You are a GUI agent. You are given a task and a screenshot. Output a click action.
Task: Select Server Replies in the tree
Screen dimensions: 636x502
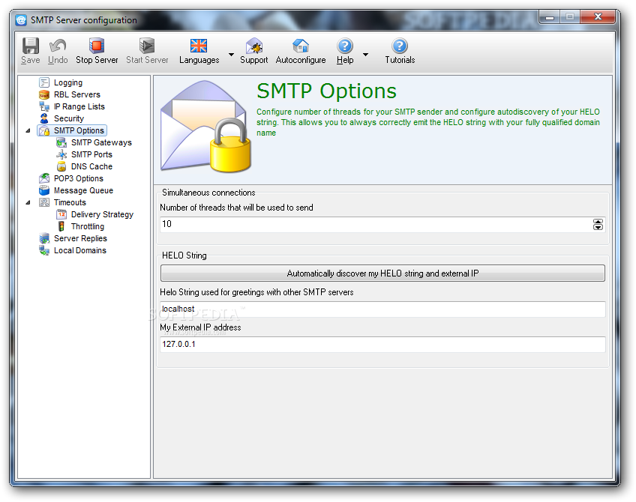coord(80,239)
